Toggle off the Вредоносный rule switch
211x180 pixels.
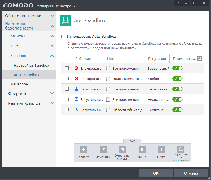click(x=177, y=68)
